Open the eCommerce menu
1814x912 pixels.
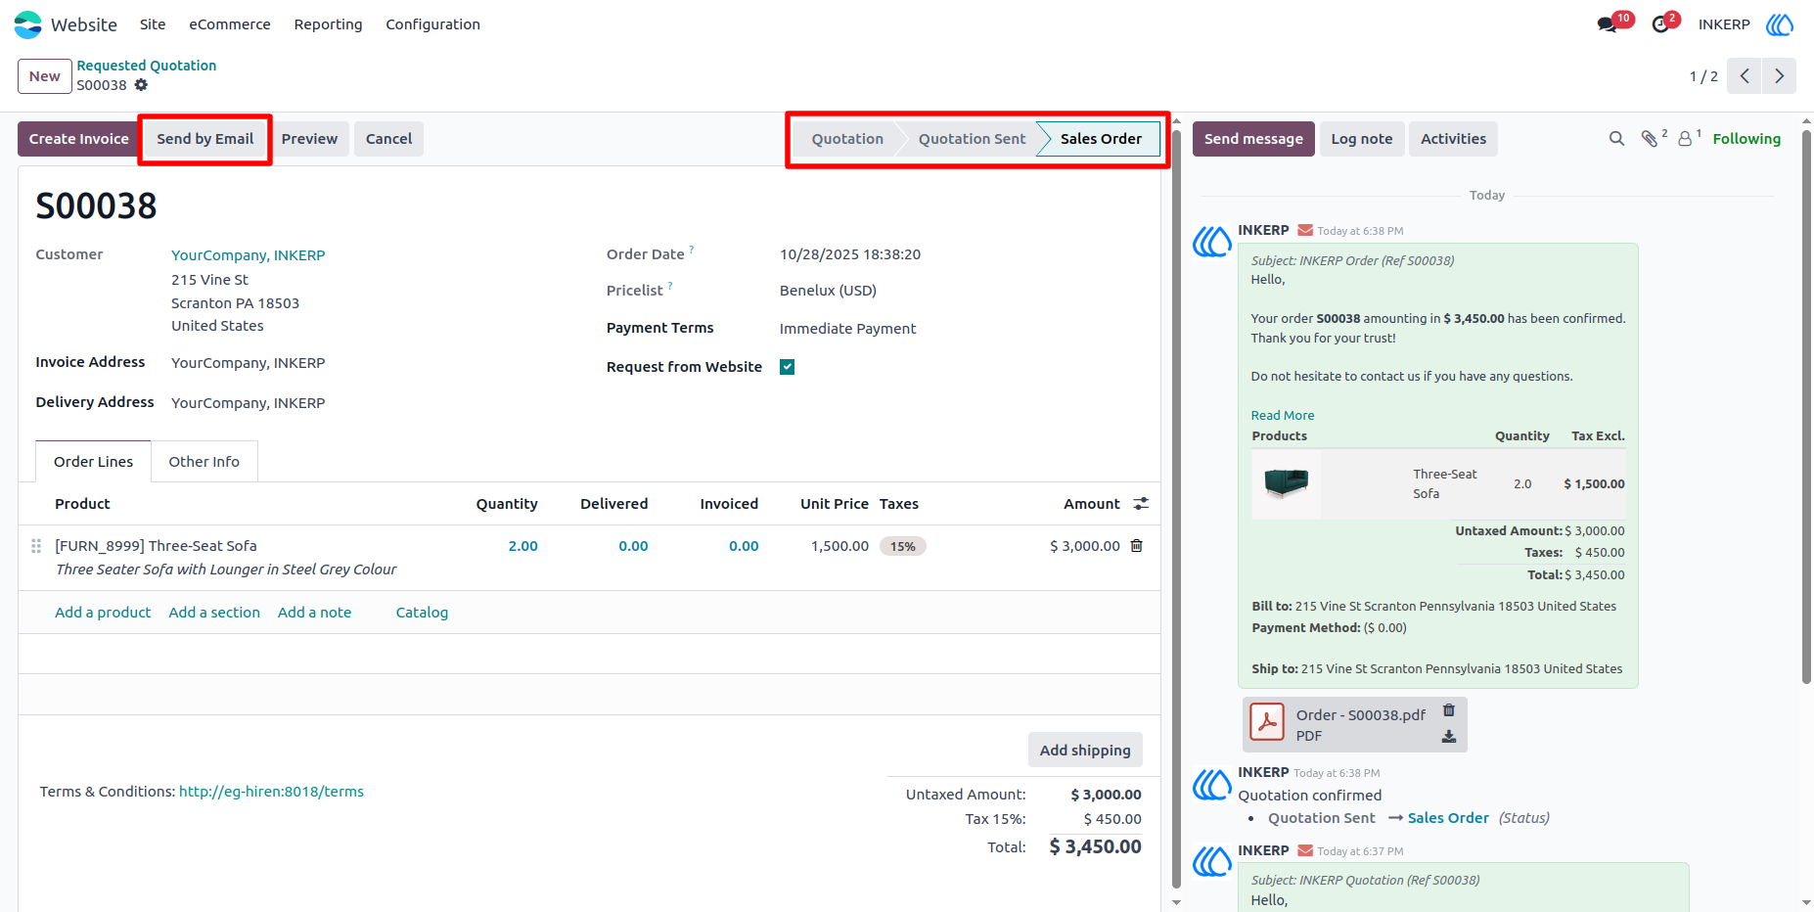230,24
